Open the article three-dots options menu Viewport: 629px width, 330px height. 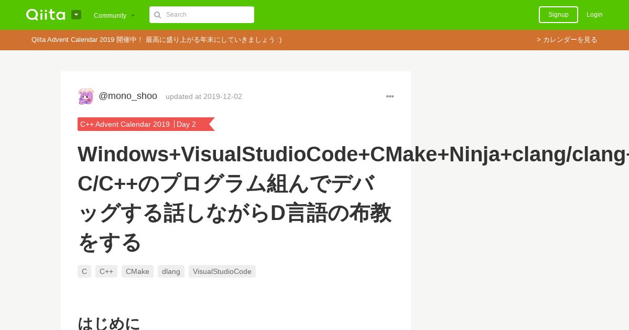390,96
